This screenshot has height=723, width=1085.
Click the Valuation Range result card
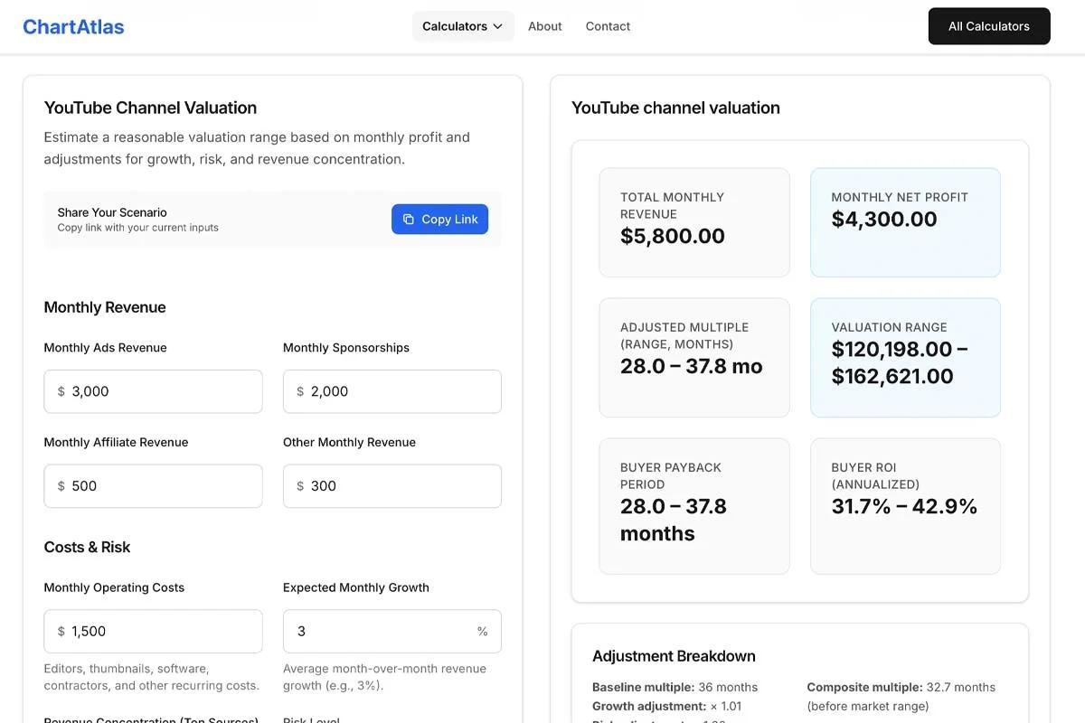(905, 358)
